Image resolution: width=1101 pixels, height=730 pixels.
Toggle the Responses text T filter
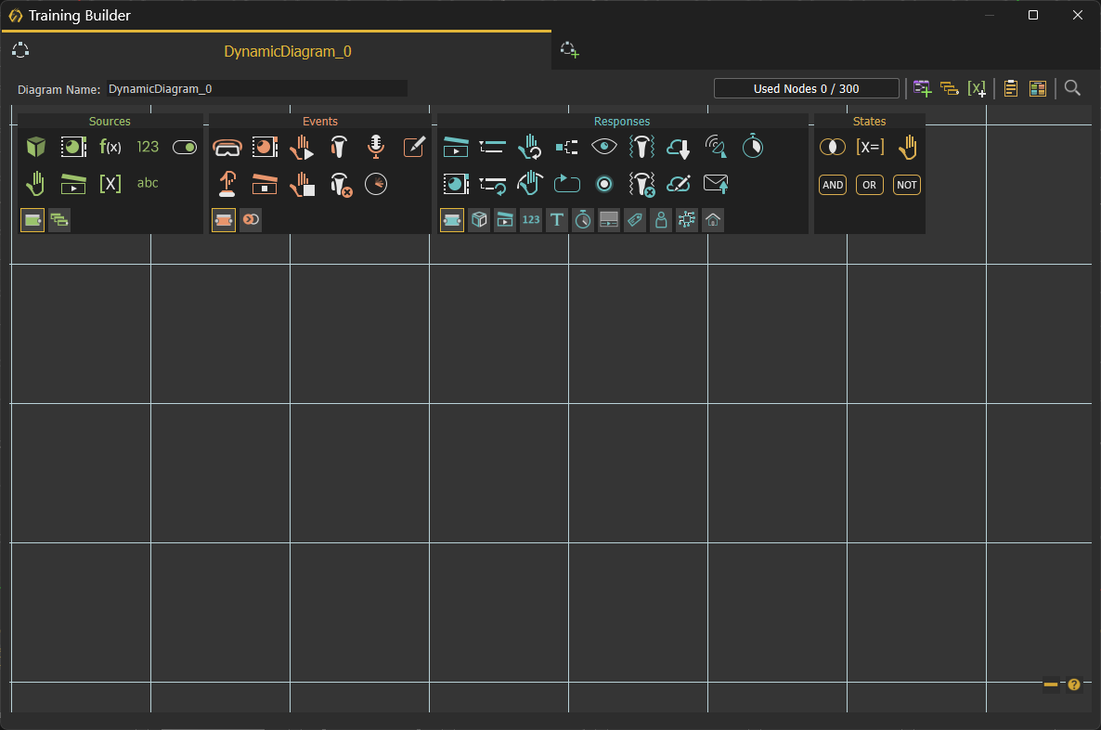557,220
